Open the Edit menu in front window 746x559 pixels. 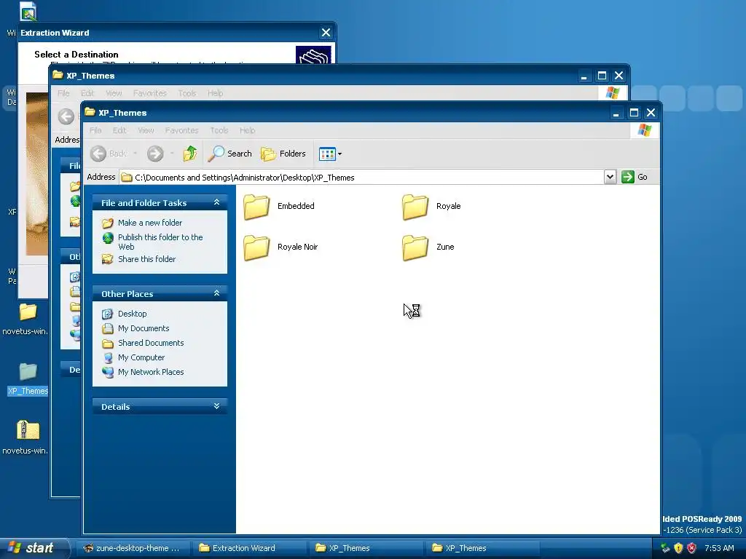click(x=119, y=130)
